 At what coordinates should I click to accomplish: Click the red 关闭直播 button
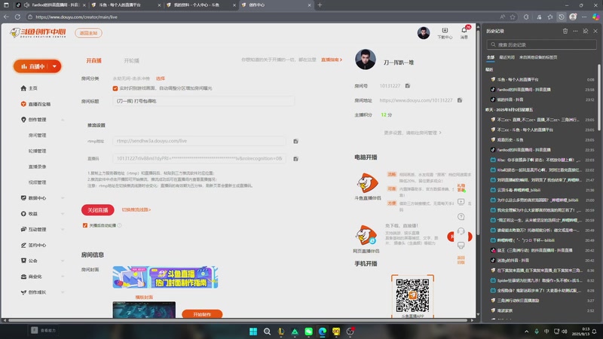(98, 210)
